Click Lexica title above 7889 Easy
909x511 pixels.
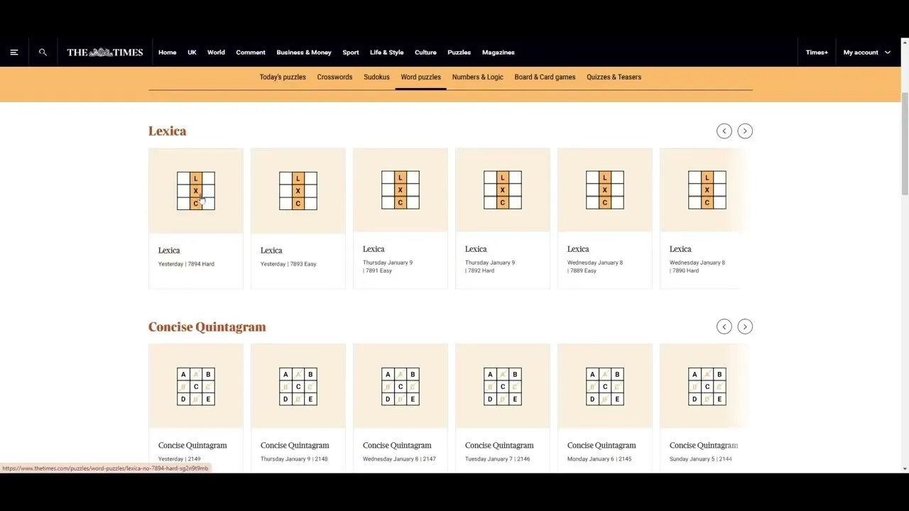(x=578, y=249)
